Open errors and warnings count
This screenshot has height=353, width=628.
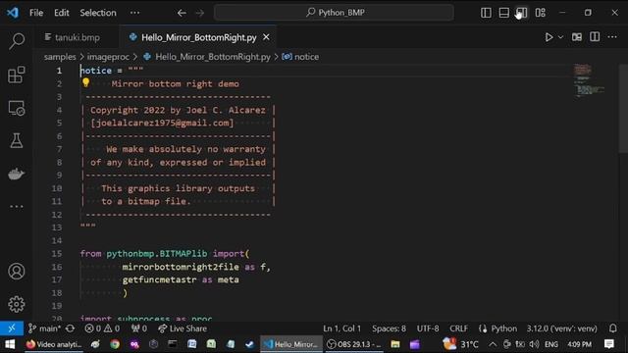[102, 328]
